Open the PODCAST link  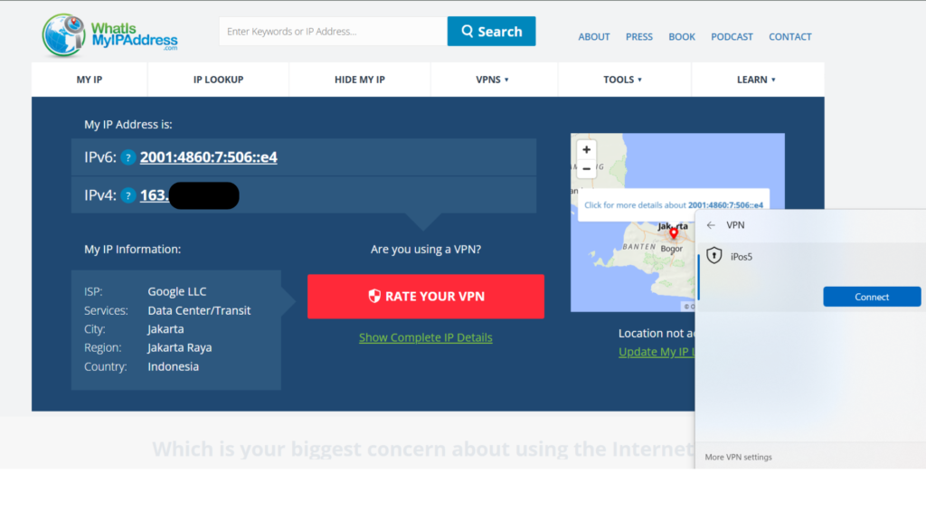coord(732,36)
